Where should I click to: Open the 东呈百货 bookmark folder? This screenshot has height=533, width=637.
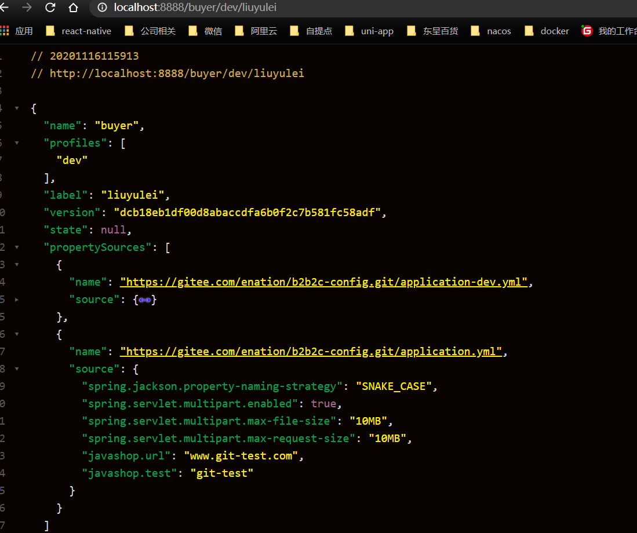[x=432, y=31]
